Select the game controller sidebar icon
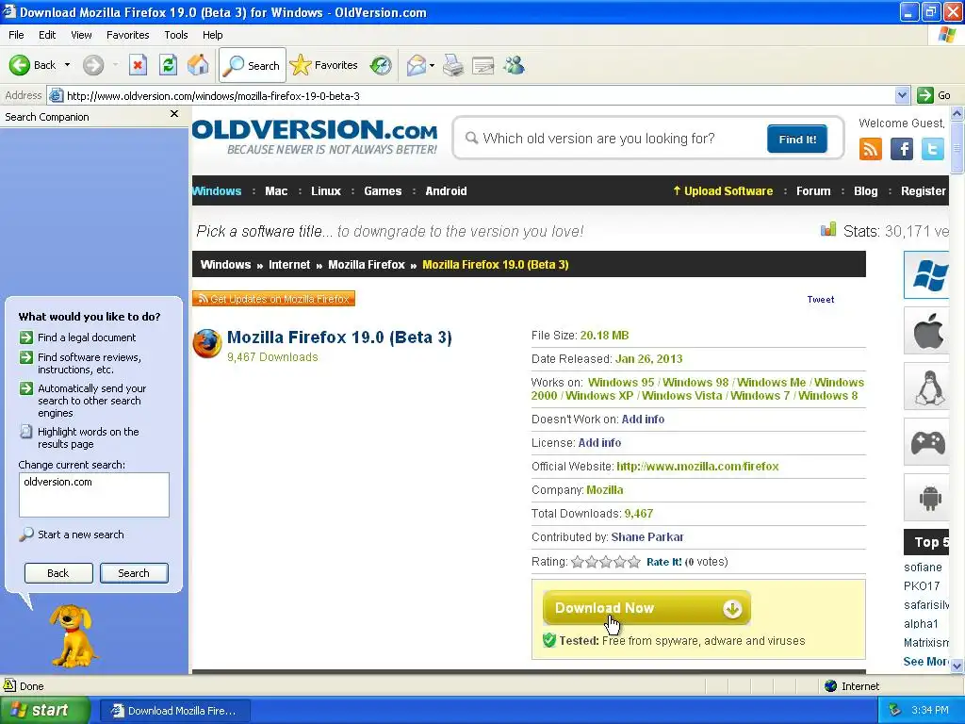The width and height of the screenshot is (965, 724). tap(927, 442)
